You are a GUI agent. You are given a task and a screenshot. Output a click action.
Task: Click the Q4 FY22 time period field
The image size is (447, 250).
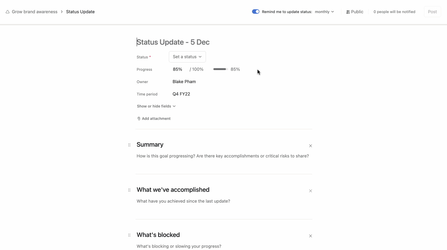coord(181,94)
